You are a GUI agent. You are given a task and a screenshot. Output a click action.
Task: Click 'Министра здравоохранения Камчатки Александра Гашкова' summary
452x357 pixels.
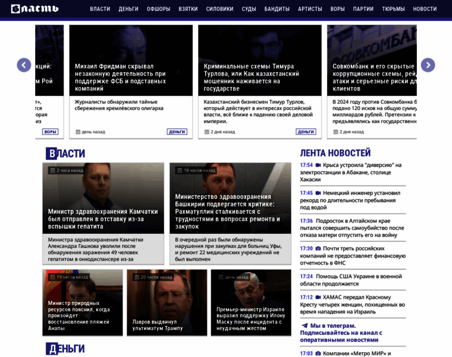click(95, 249)
